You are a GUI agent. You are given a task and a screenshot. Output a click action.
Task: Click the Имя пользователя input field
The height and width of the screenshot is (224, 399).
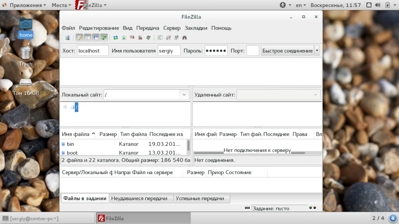pyautogui.click(x=169, y=51)
